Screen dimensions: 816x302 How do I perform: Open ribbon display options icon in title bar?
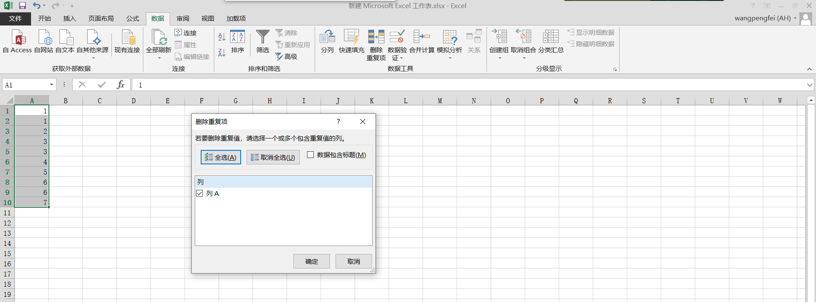coord(767,6)
